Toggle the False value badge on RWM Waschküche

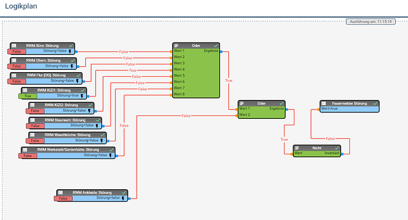35,141
